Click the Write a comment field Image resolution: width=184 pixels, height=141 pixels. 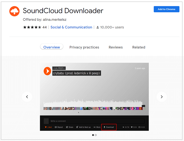(x=96, y=121)
